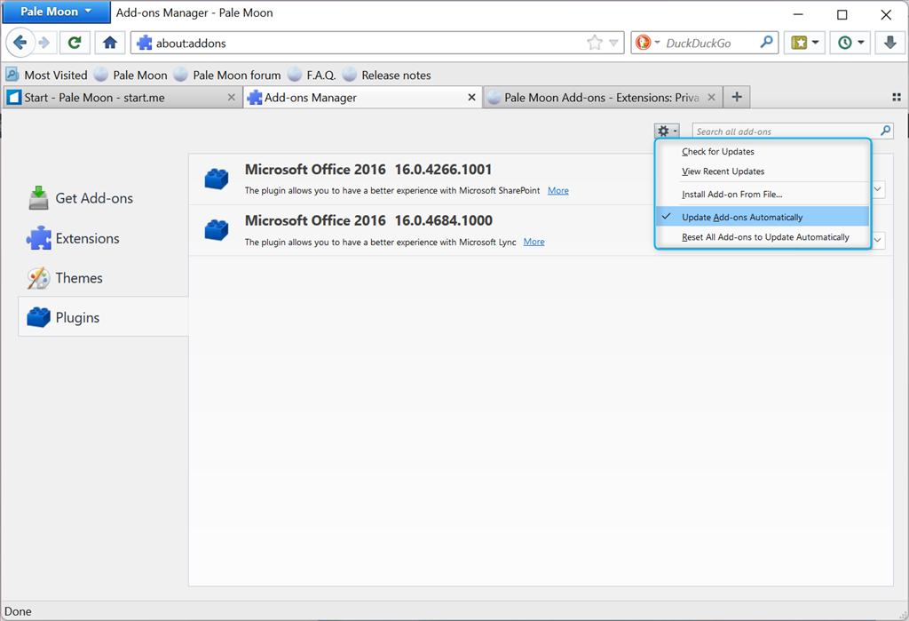Image resolution: width=909 pixels, height=621 pixels.
Task: Go forward with the forward arrow button
Action: click(44, 43)
